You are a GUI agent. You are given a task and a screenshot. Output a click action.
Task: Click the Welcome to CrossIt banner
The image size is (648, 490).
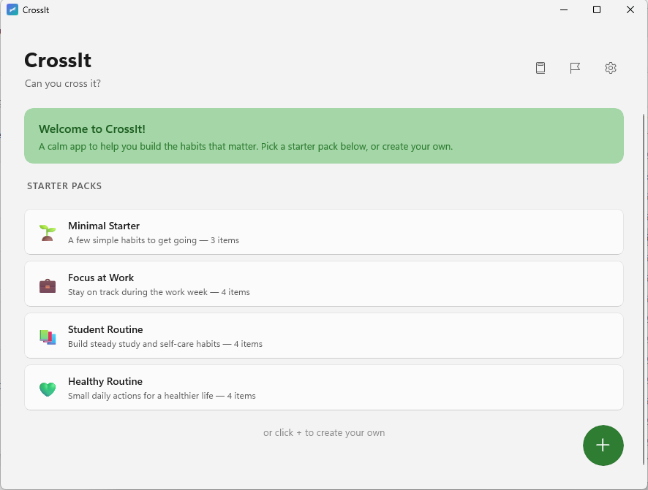[324, 136]
